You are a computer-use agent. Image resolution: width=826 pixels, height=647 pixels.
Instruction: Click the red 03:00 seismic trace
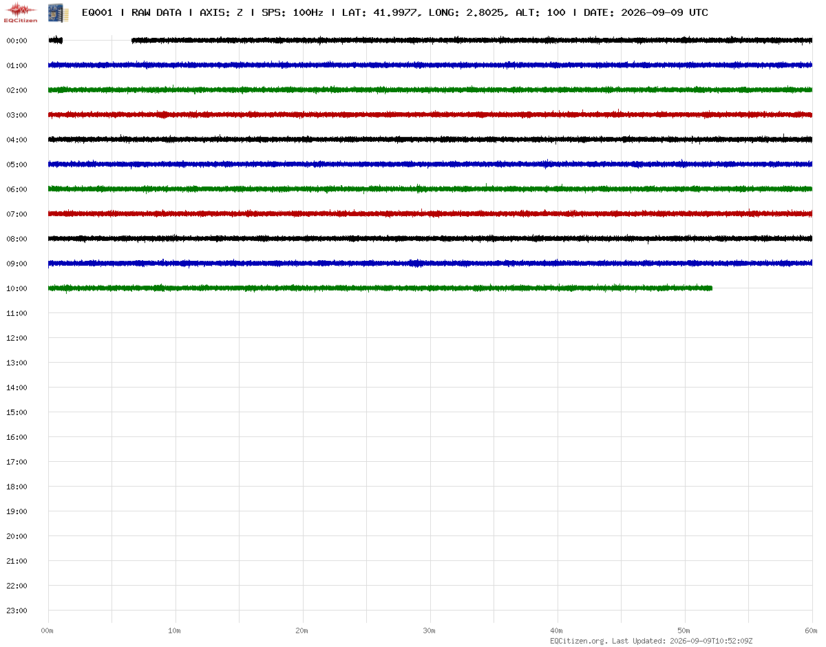430,114
